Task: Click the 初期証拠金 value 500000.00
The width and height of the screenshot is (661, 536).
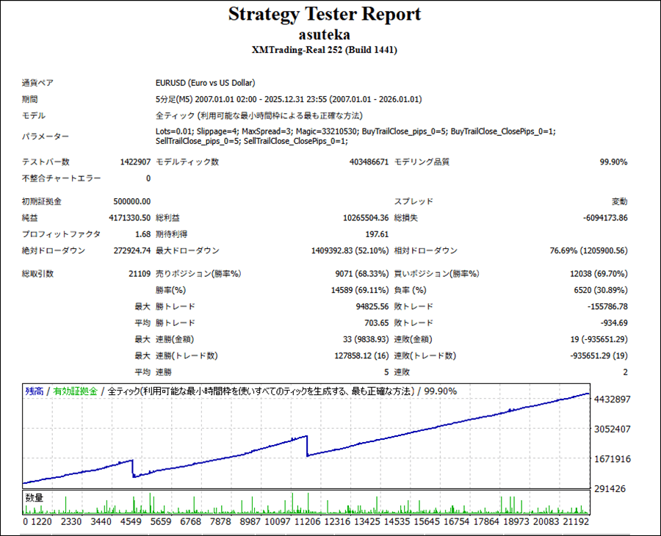Action: [x=130, y=201]
